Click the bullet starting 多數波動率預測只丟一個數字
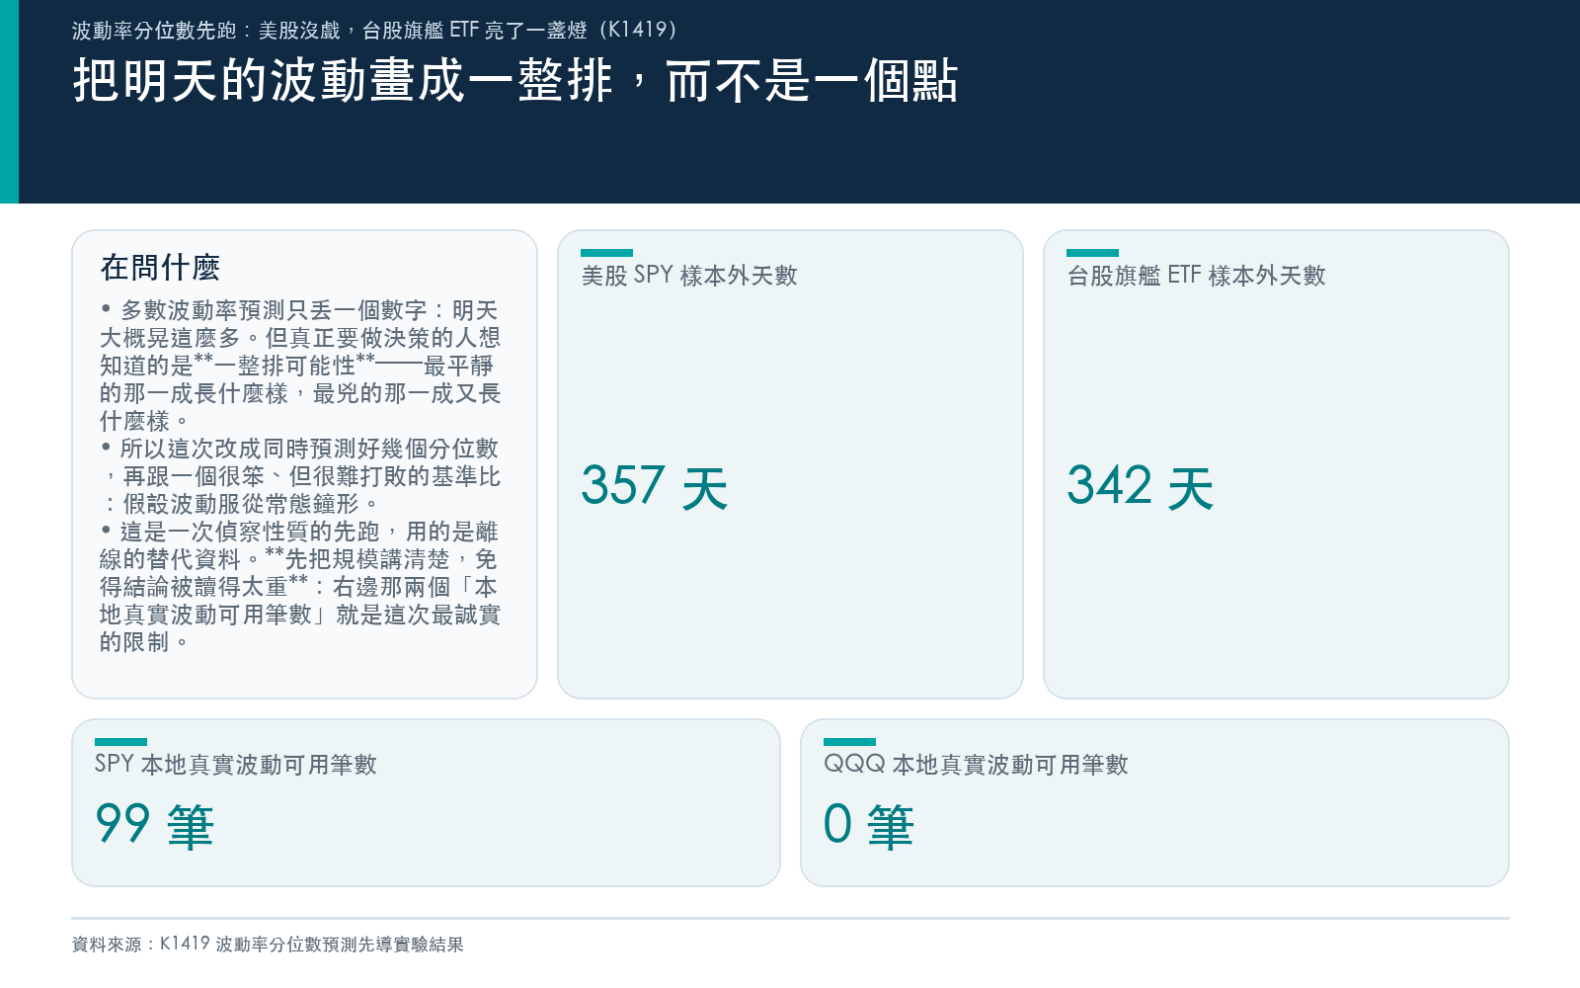The width and height of the screenshot is (1580, 988). (300, 366)
